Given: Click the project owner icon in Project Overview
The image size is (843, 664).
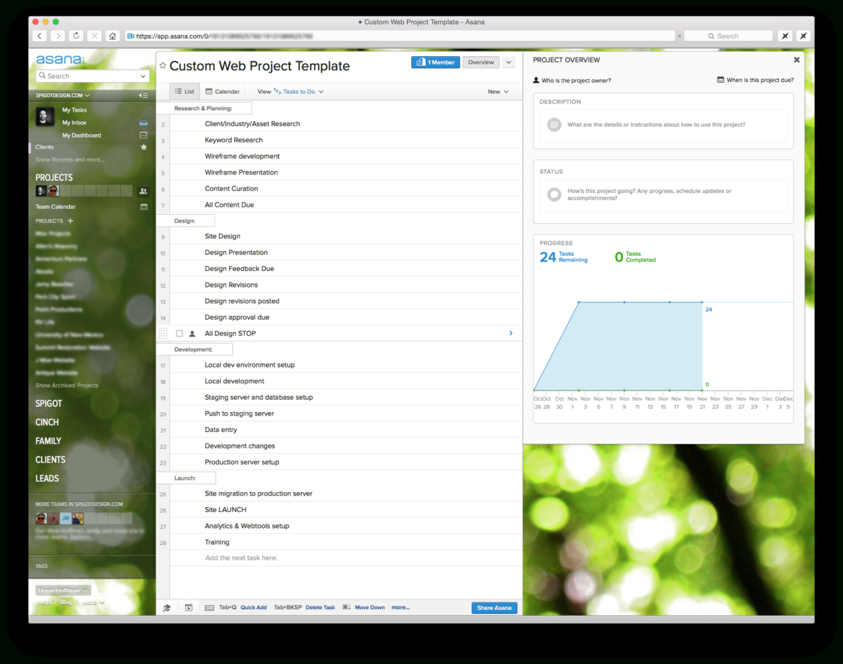Looking at the screenshot, I should [535, 80].
